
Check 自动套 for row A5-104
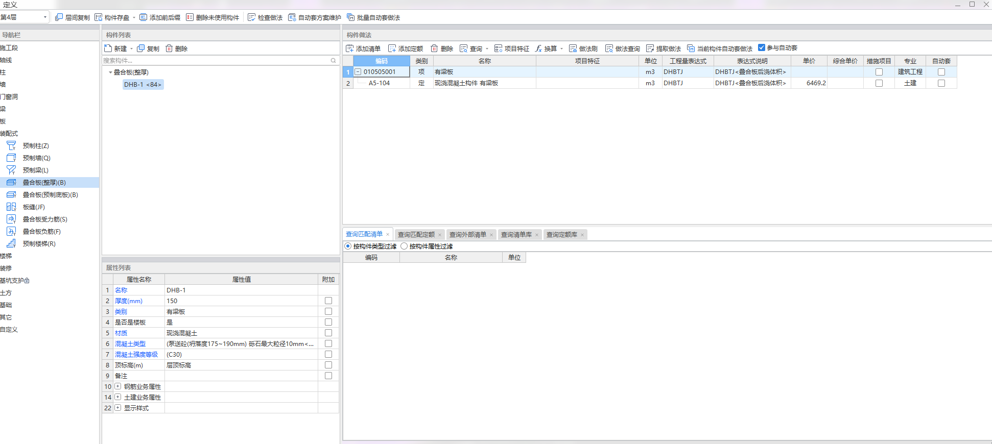point(941,83)
